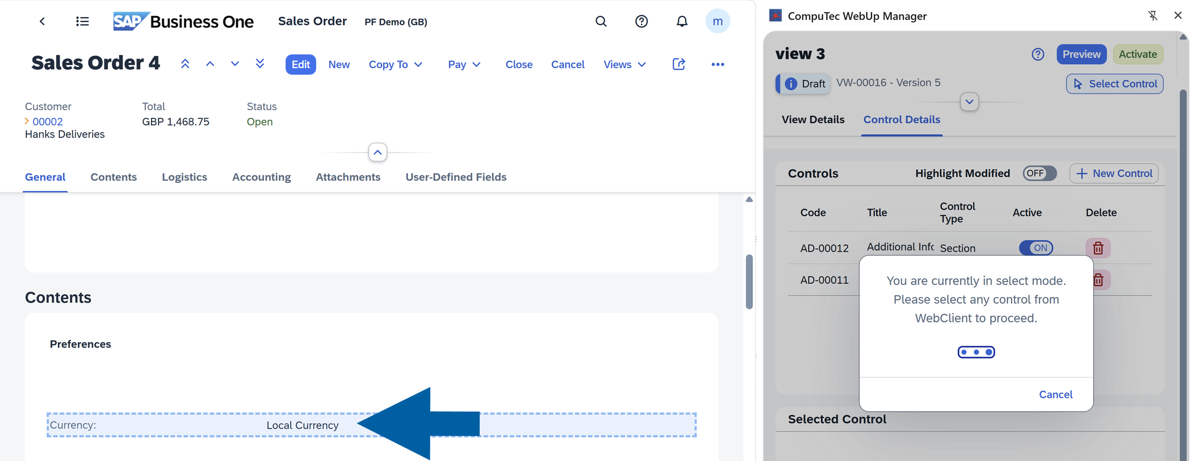Click the share icon next to Views
This screenshot has width=1196, height=461.
click(679, 64)
